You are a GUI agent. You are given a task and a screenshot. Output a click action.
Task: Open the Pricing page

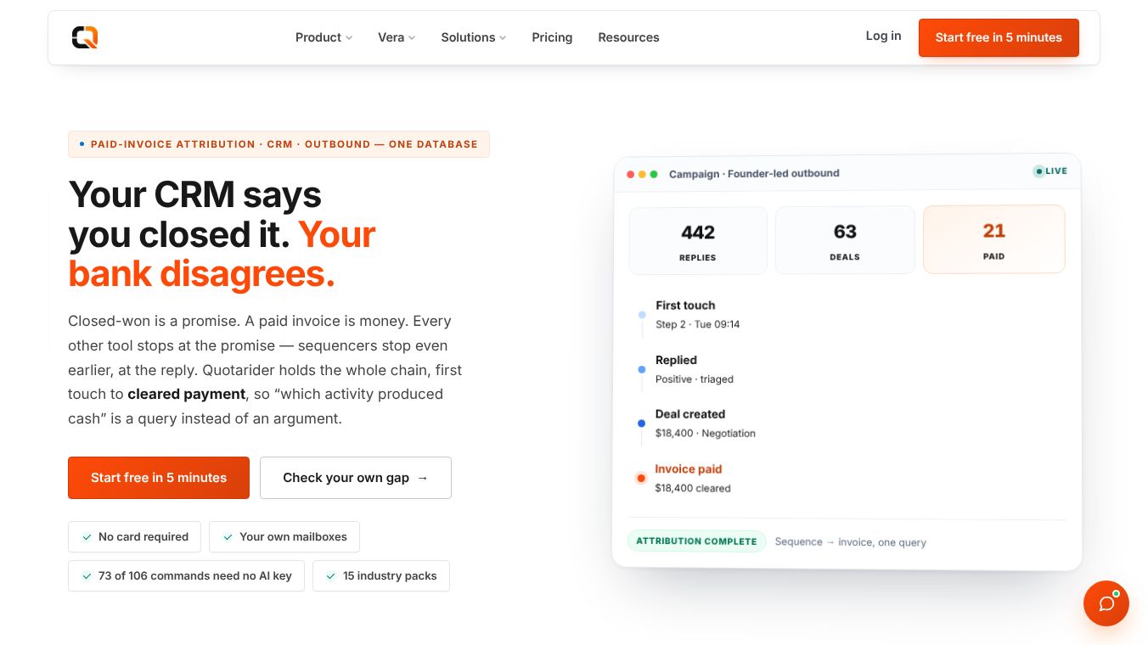pyautogui.click(x=552, y=37)
